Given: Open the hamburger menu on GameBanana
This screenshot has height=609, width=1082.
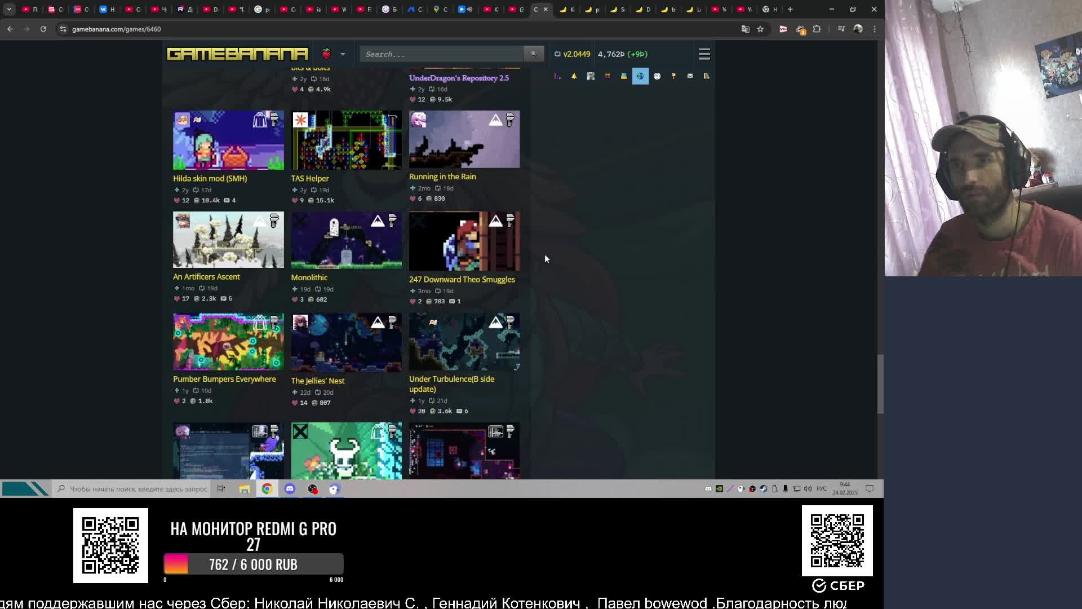Looking at the screenshot, I should tap(704, 54).
